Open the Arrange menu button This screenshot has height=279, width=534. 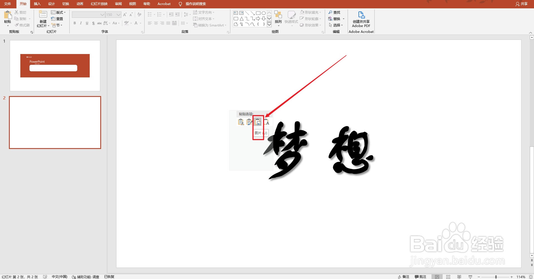278,18
